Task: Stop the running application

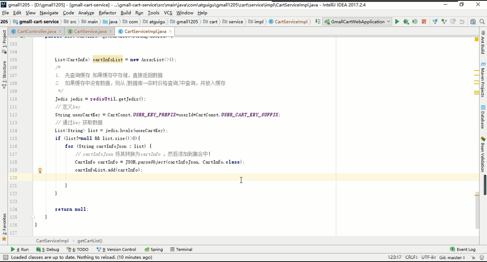Action: pyautogui.click(x=424, y=22)
